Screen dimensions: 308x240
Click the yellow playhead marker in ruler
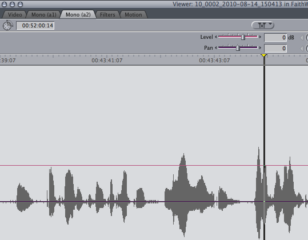264,55
